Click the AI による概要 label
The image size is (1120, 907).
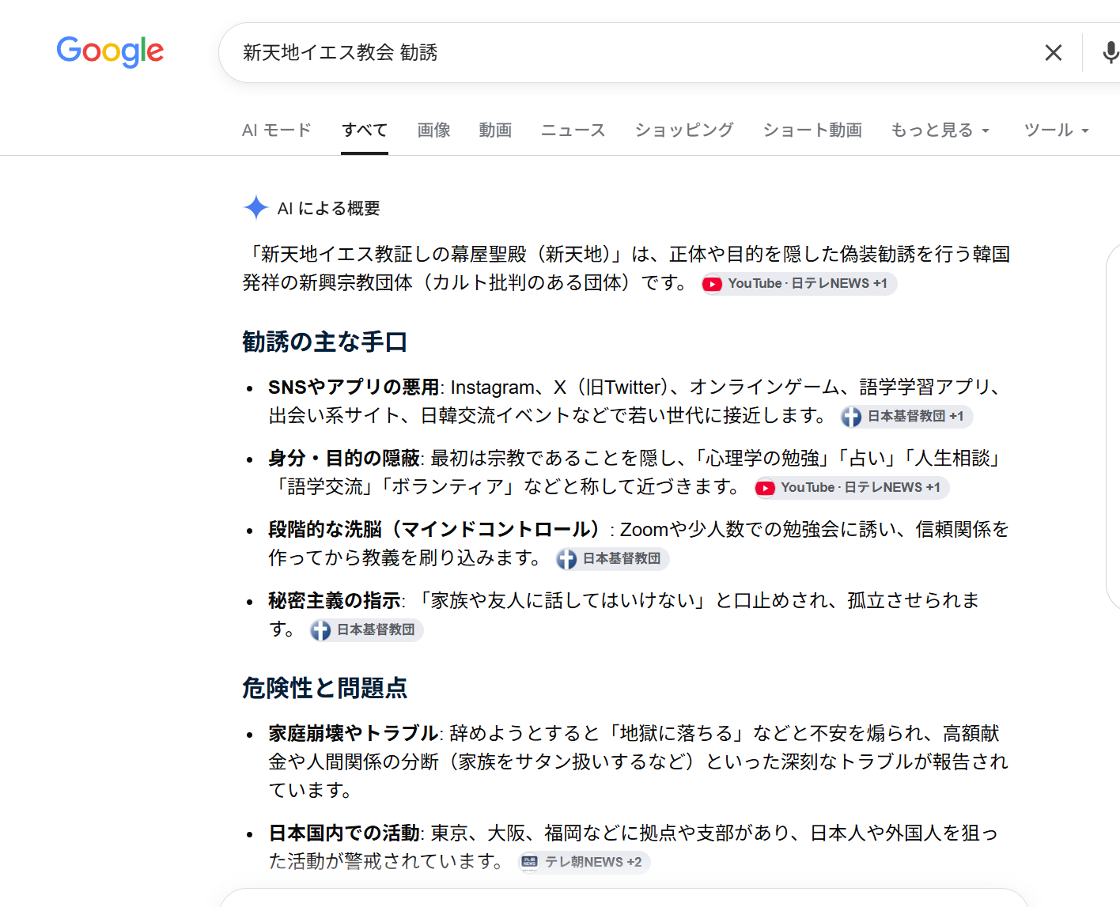[x=328, y=208]
